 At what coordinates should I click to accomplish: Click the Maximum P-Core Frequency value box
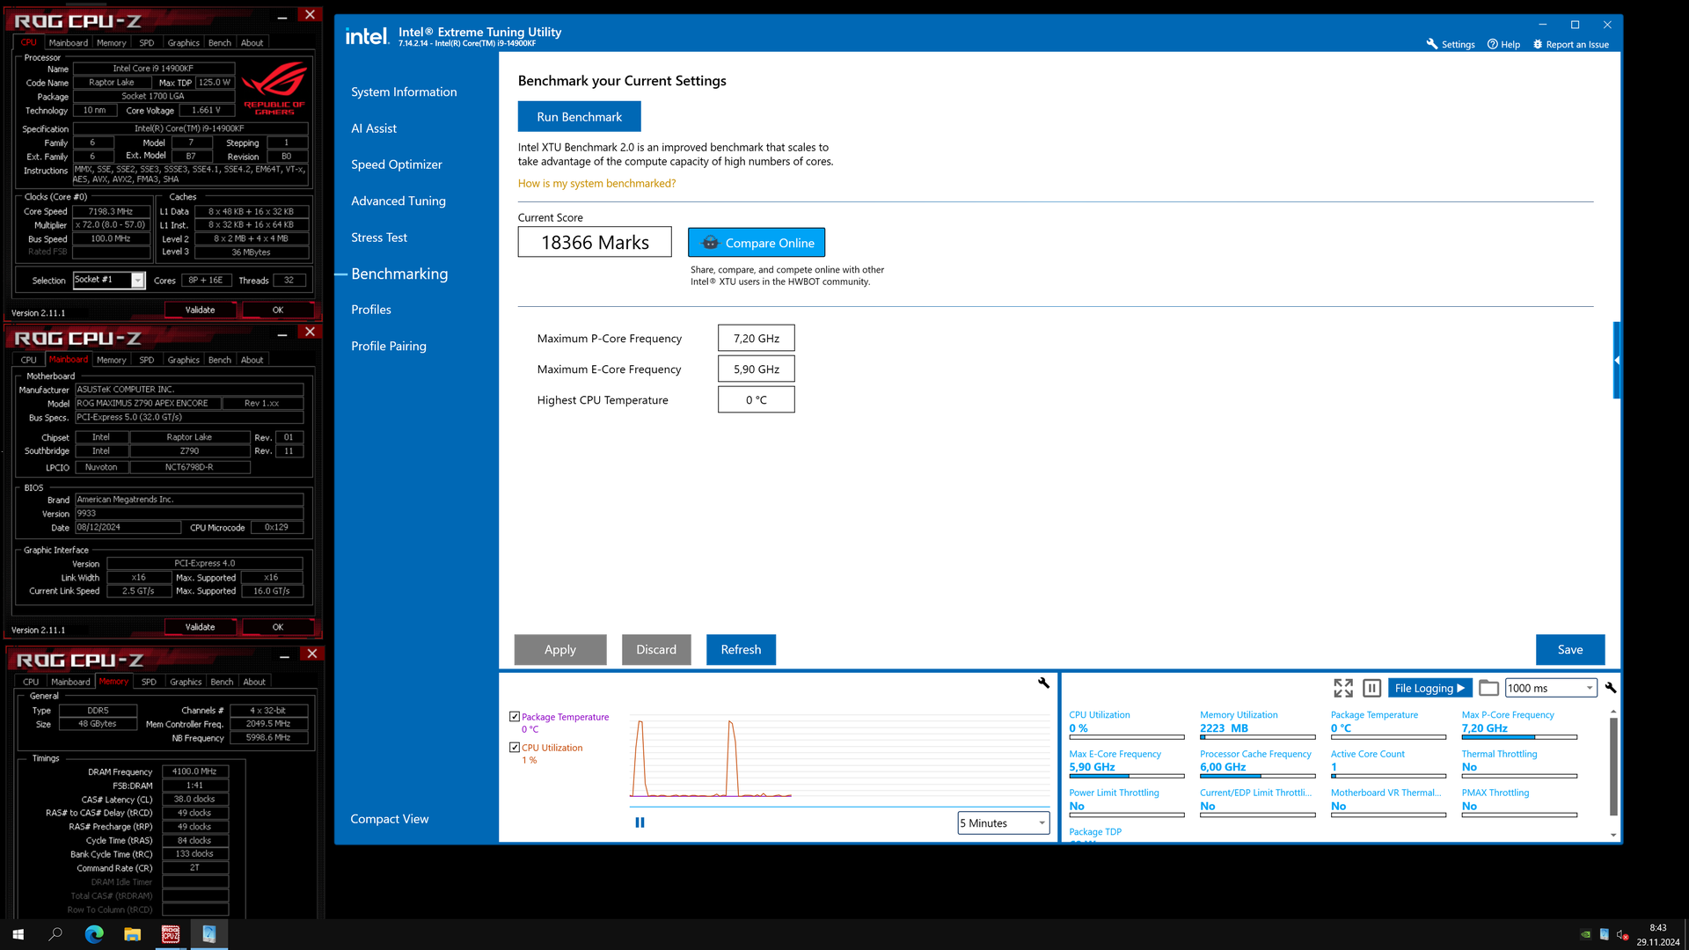757,338
